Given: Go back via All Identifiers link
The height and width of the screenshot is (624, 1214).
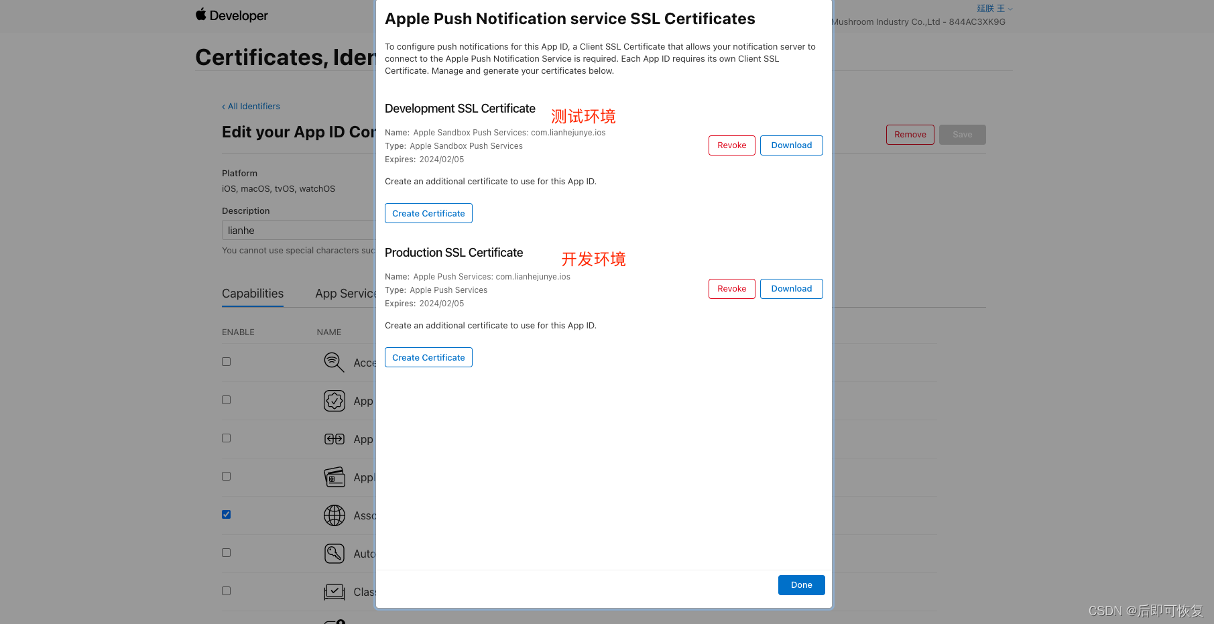Looking at the screenshot, I should 251,107.
